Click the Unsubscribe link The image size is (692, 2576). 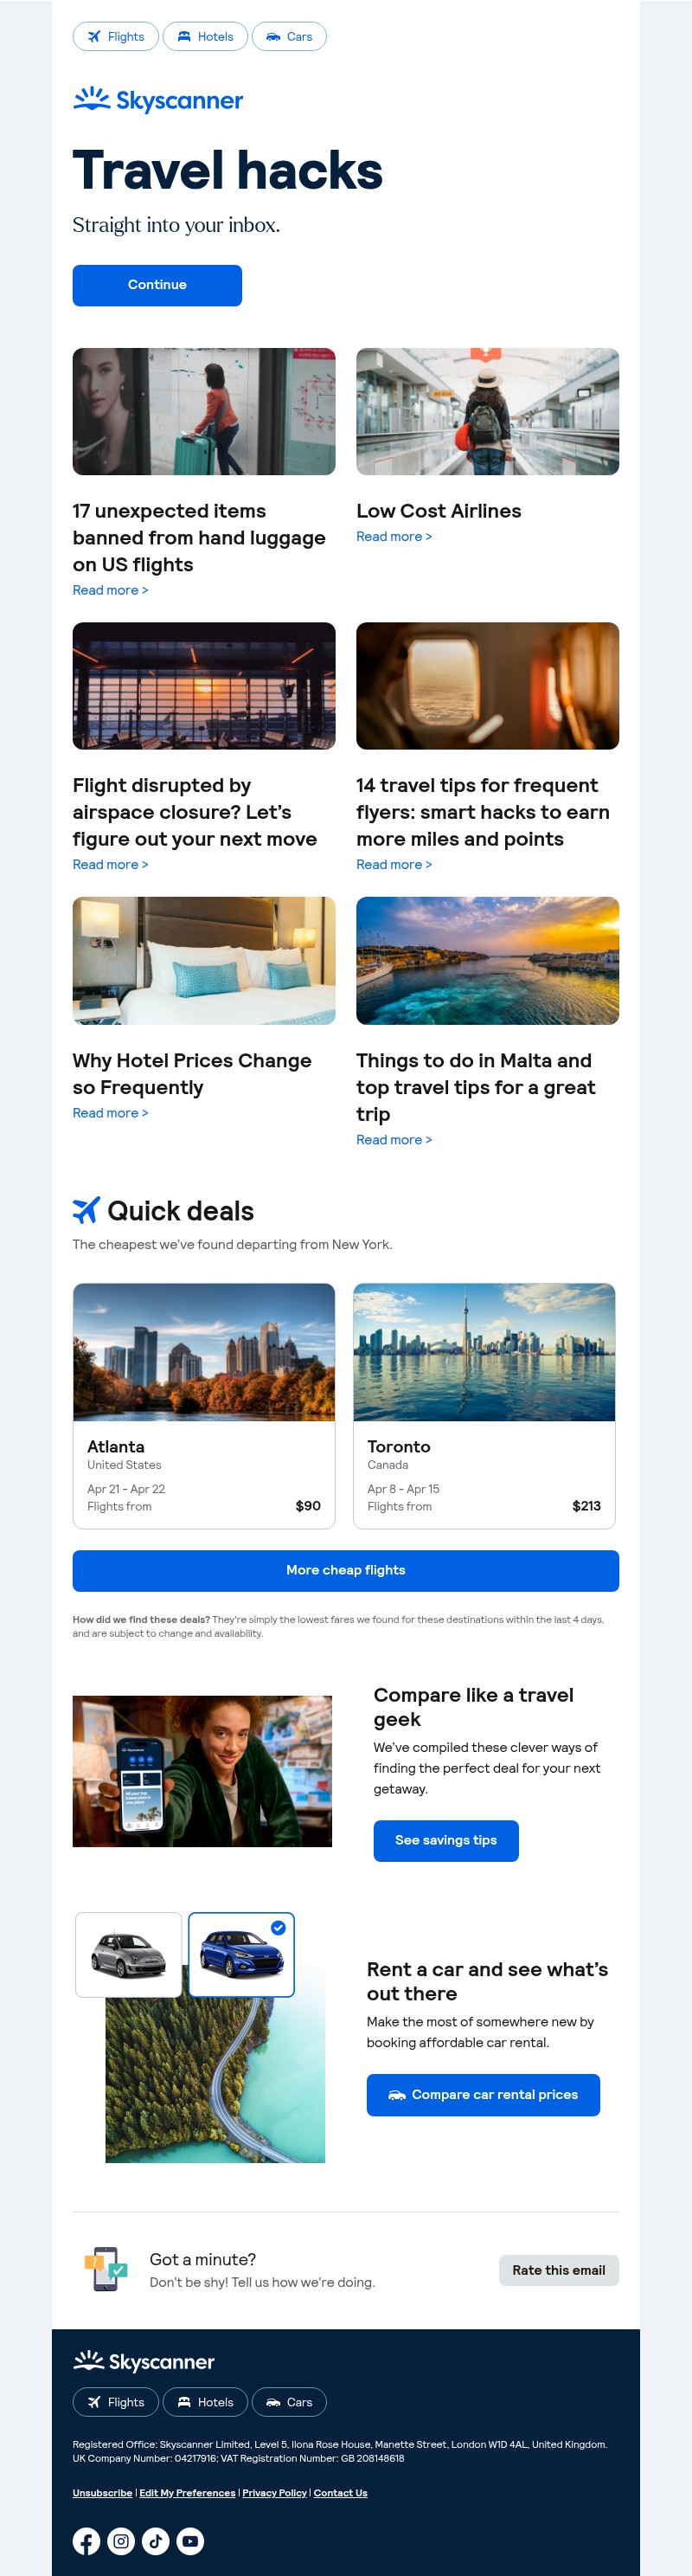102,2492
